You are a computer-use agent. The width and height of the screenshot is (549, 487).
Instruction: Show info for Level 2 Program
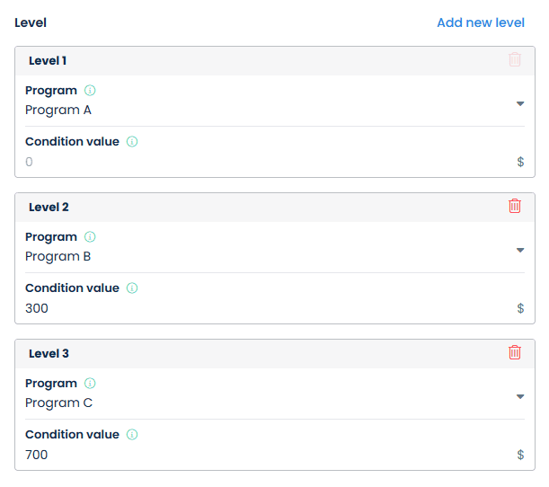click(90, 237)
